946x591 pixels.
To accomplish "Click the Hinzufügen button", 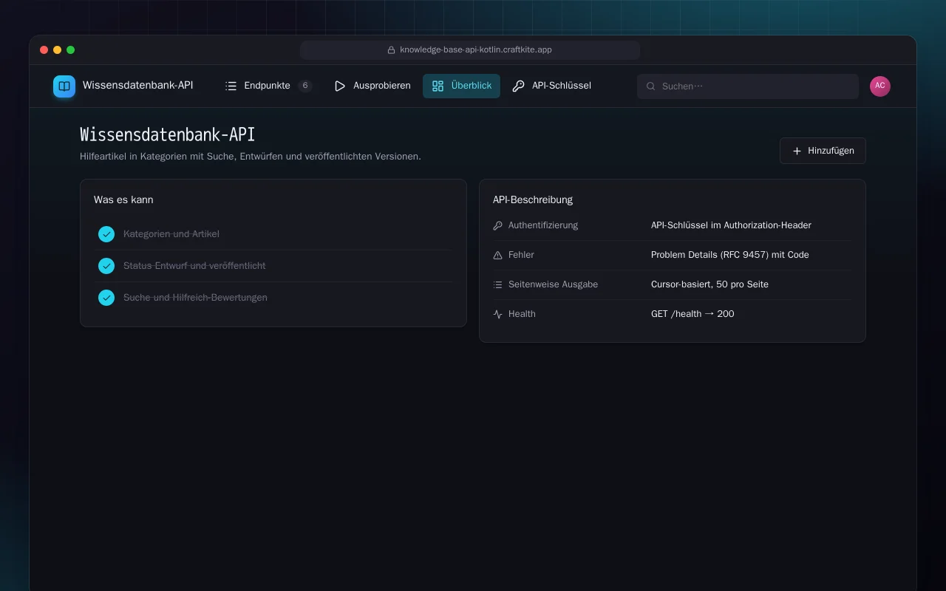I will [823, 151].
